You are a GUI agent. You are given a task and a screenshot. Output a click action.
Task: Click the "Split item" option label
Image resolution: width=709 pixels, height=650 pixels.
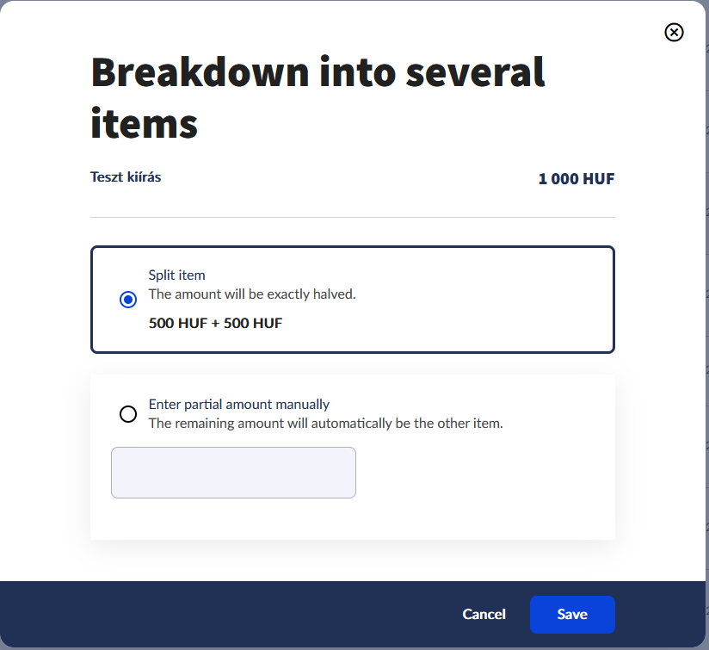[x=177, y=275]
